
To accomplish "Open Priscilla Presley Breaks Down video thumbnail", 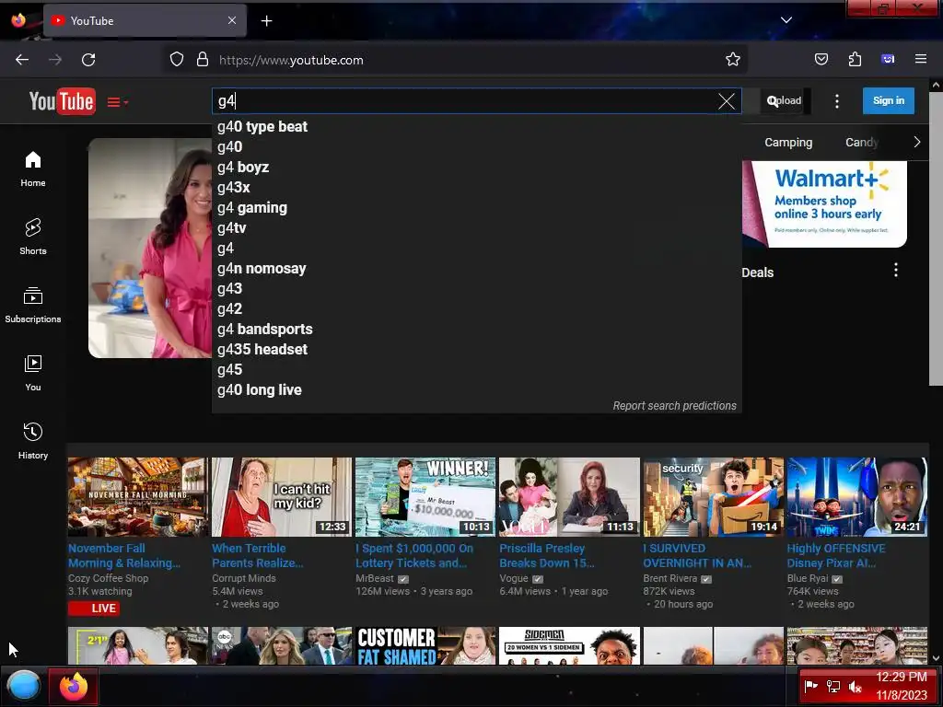I will pos(569,496).
